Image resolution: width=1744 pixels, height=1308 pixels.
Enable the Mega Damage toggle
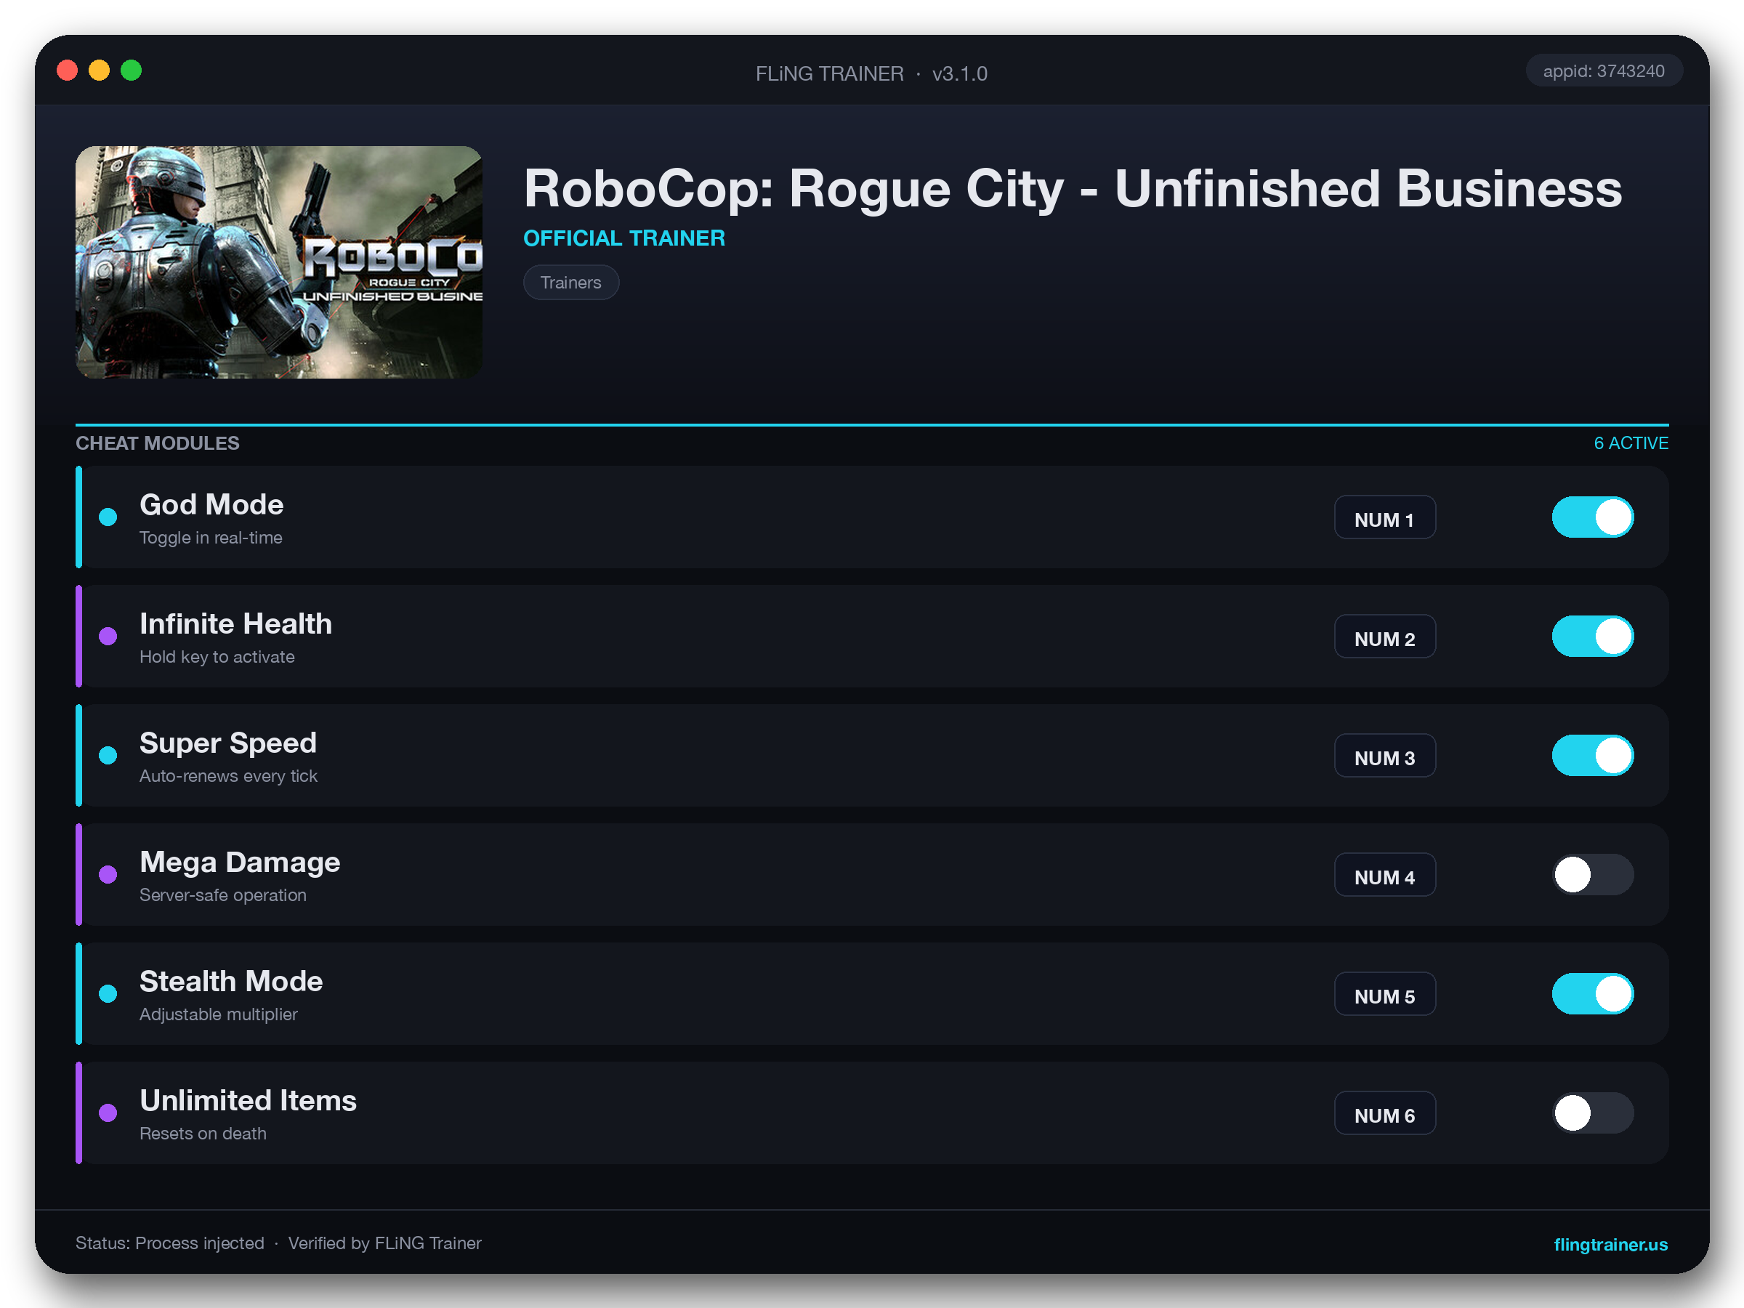(1593, 874)
